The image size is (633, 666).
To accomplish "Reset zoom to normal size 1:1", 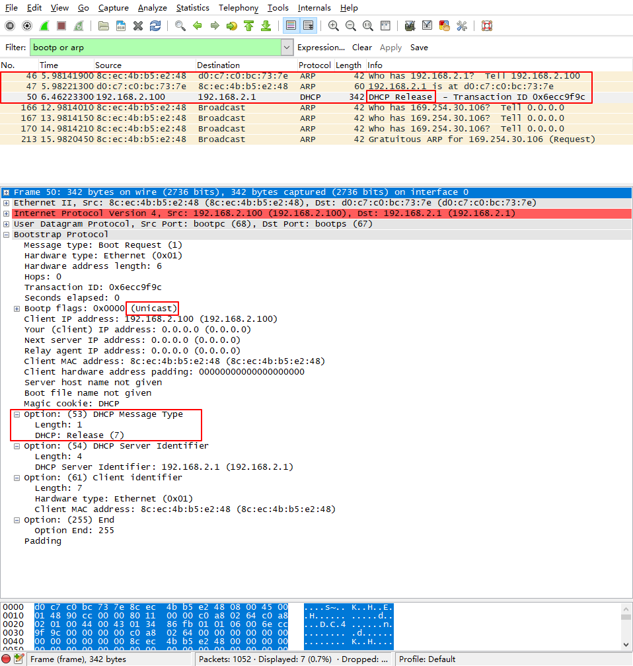I will 368,26.
